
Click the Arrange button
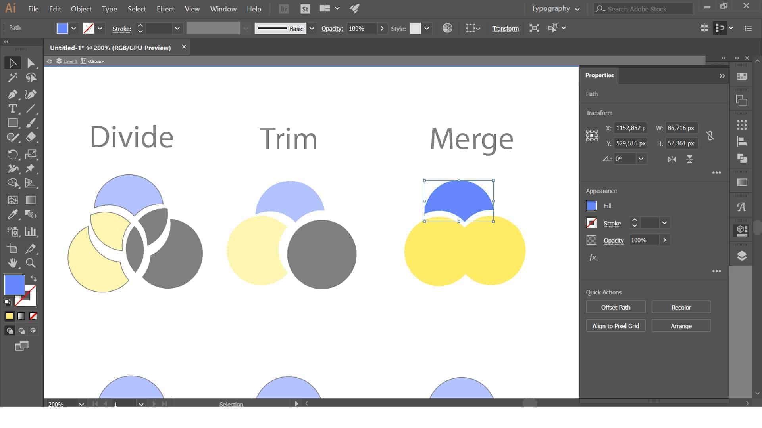coord(681,326)
